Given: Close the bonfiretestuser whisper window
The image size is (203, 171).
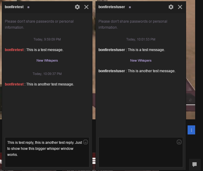Looking at the screenshot, I should point(180,7).
